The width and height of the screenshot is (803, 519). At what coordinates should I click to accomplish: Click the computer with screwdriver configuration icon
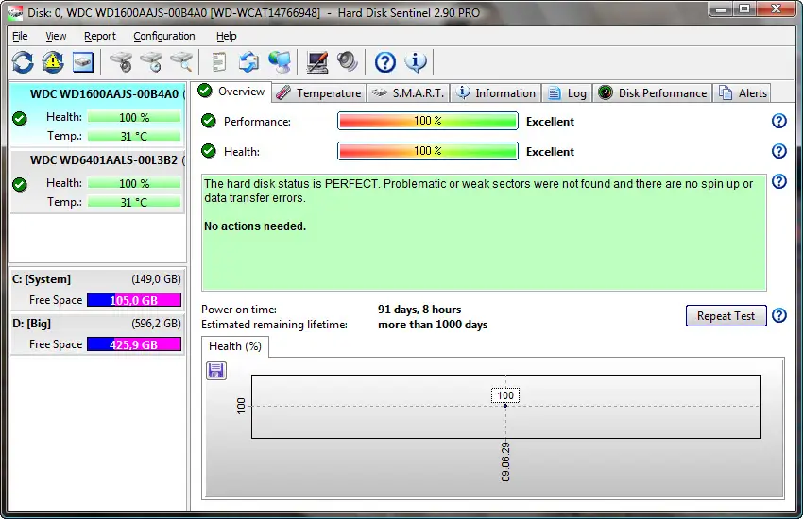pyautogui.click(x=317, y=62)
